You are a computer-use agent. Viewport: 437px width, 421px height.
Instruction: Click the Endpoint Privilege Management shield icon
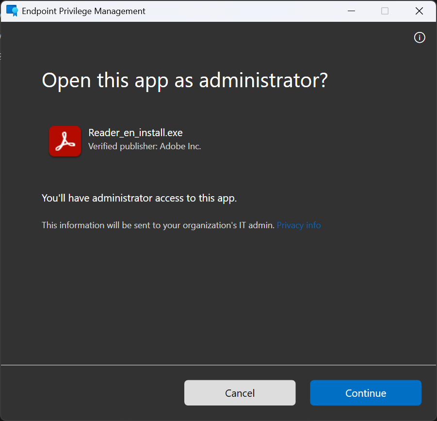pyautogui.click(x=12, y=11)
